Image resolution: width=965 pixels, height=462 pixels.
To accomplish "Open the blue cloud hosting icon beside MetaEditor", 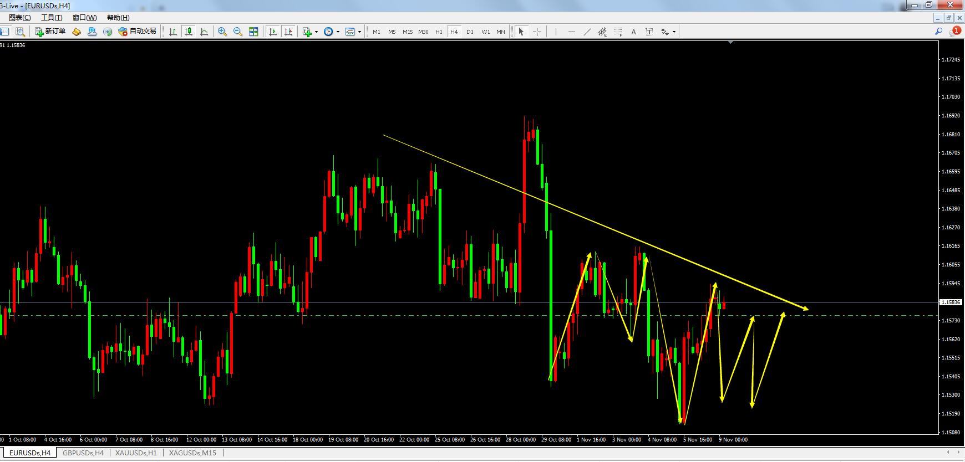I will [92, 32].
